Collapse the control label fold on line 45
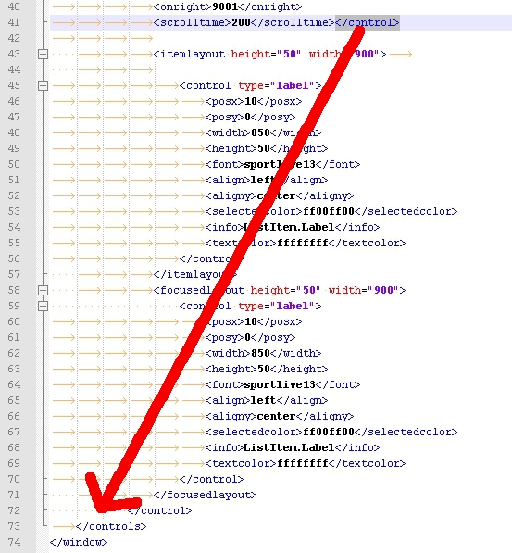The height and width of the screenshot is (553, 512). coord(43,85)
